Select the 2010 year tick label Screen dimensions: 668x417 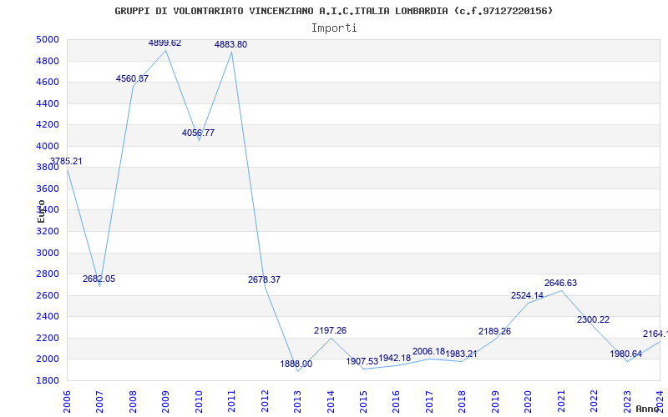(x=199, y=401)
